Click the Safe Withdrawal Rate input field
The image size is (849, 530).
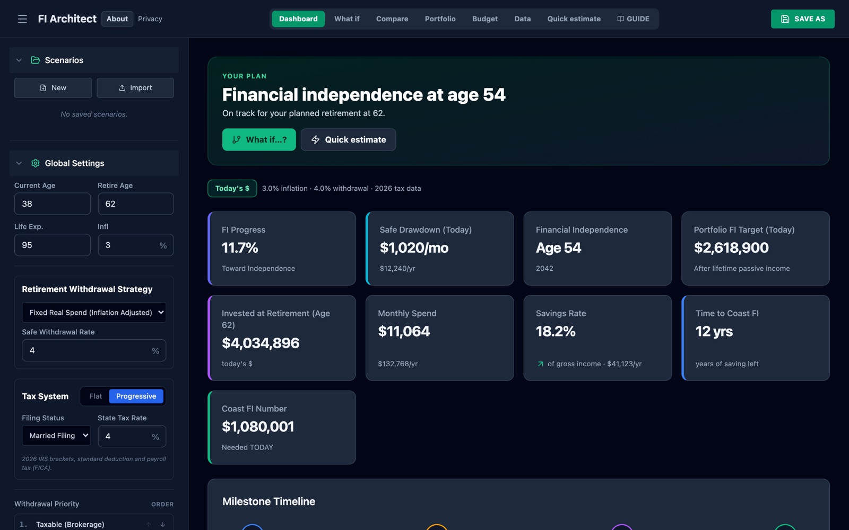(94, 351)
